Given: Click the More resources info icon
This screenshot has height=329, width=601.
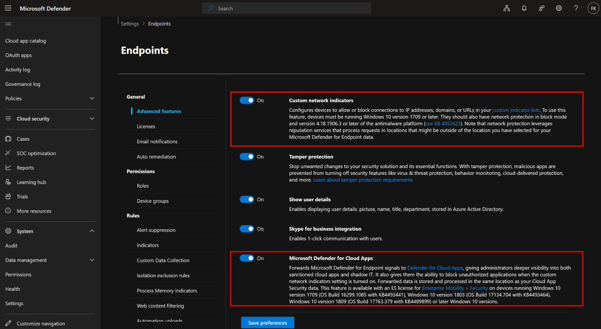Looking at the screenshot, I should pos(8,211).
